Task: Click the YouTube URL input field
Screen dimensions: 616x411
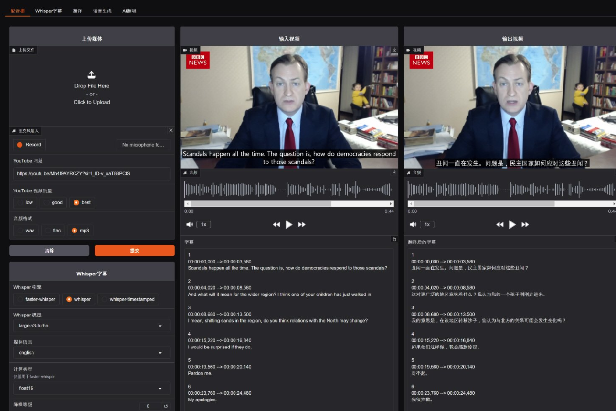Action: [92, 174]
